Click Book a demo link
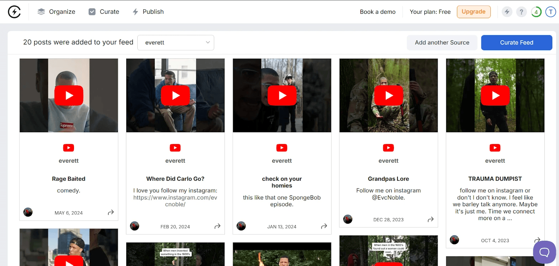The width and height of the screenshot is (559, 266). [x=378, y=12]
